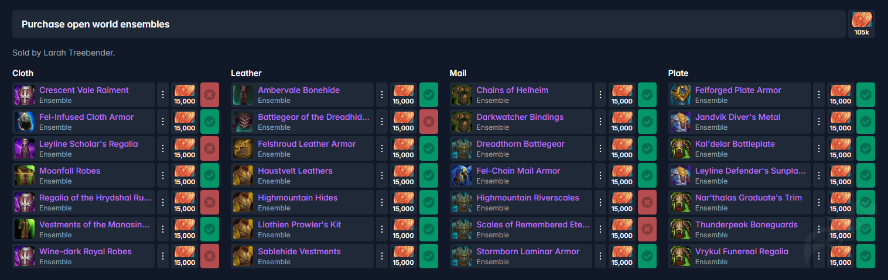
Task: Open the Llothien Prowler's Kit link
Action: (x=299, y=224)
